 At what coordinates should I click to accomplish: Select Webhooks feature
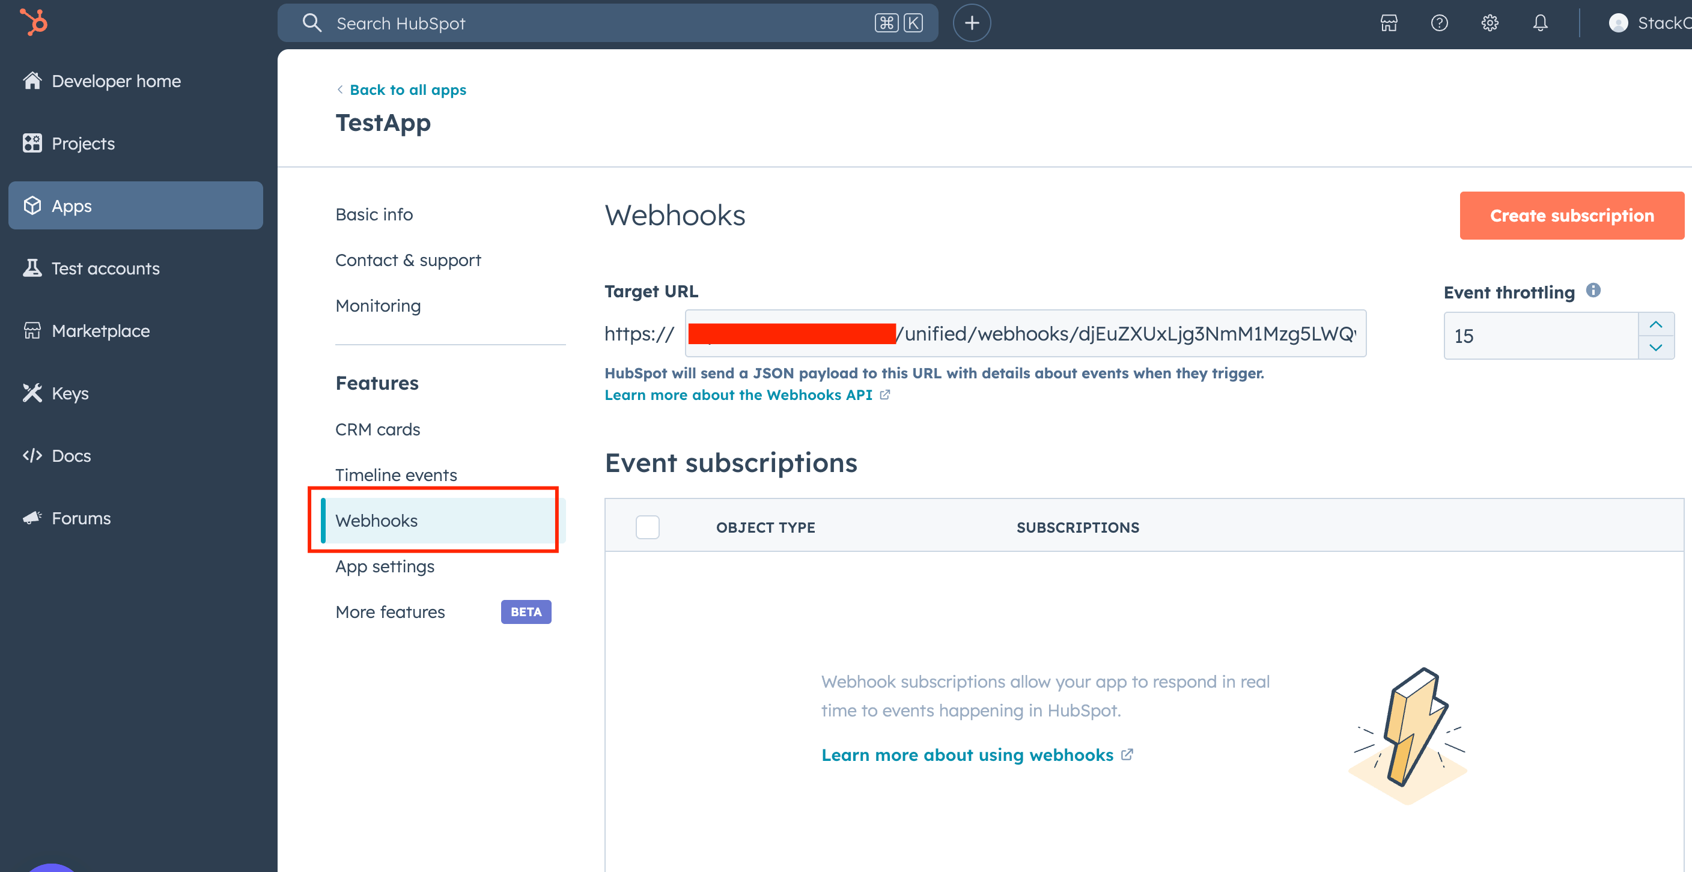click(443, 520)
